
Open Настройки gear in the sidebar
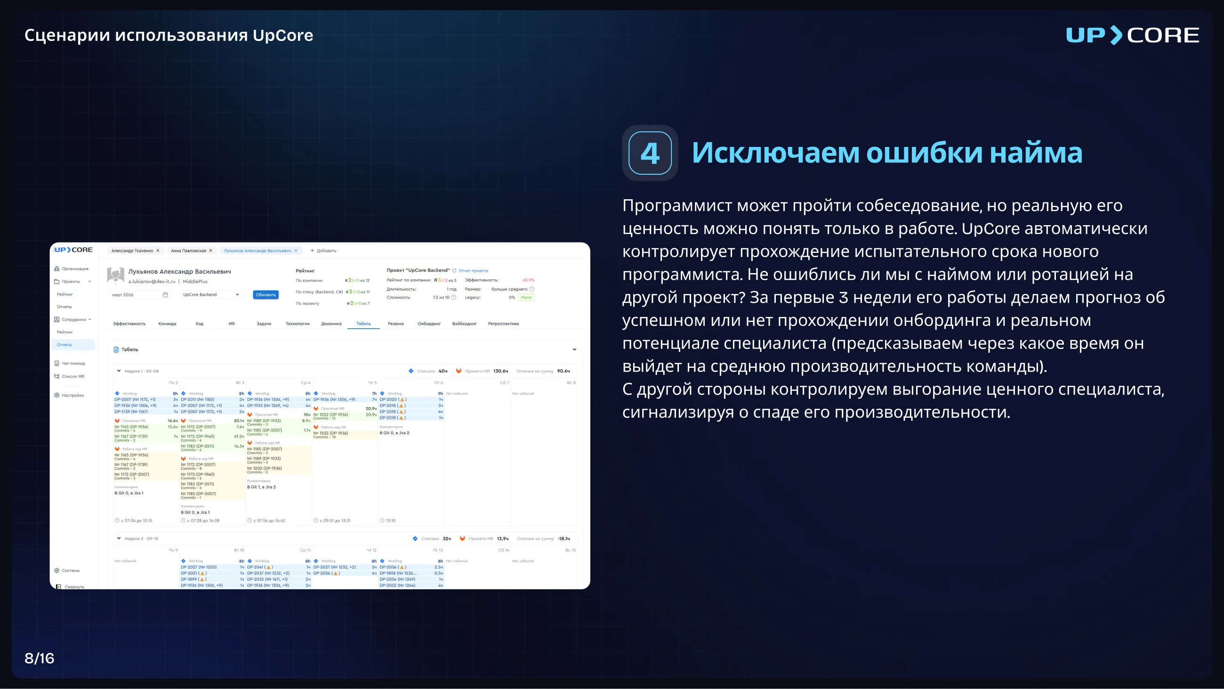click(x=56, y=395)
